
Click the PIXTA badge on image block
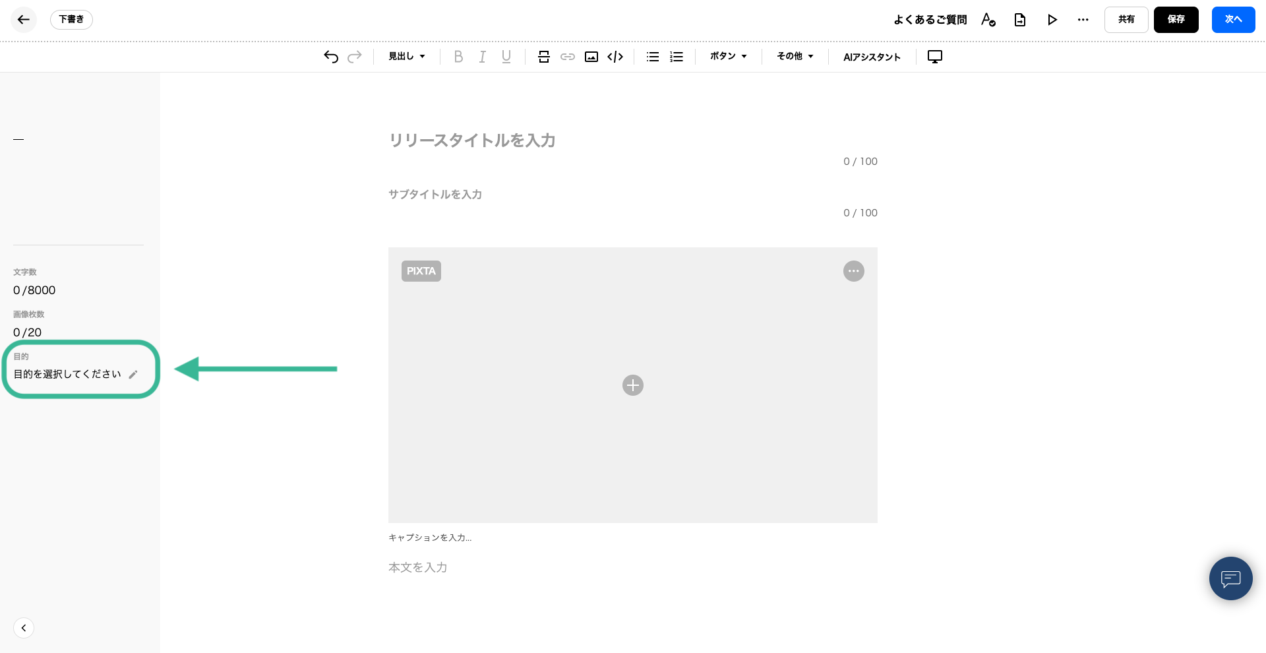click(x=421, y=271)
